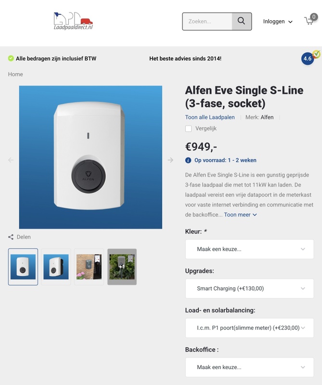
Task: Open the Kleur dropdown
Action: [249, 249]
